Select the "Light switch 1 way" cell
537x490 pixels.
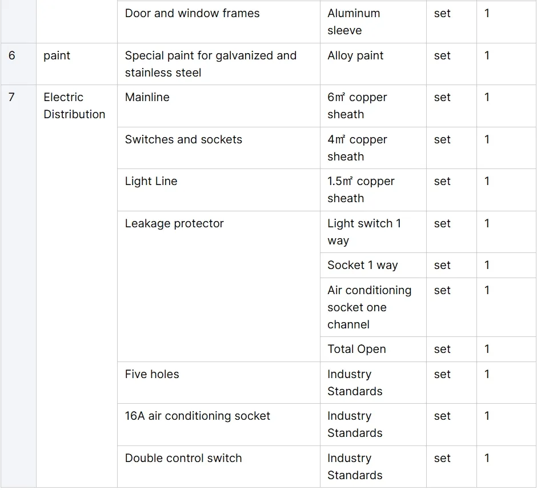[364, 232]
